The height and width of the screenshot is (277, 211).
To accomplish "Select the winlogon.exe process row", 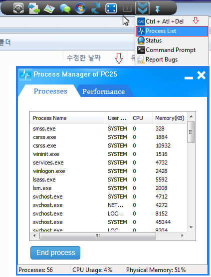I will [108, 171].
